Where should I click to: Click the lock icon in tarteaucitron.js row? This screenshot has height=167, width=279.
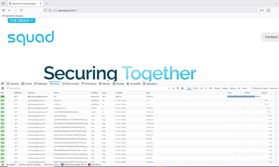coord(29,108)
